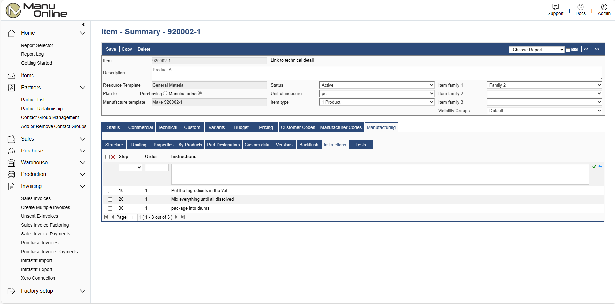Screen dimensions: 615x304
Task: Click the Support chat icon
Action: [555, 7]
